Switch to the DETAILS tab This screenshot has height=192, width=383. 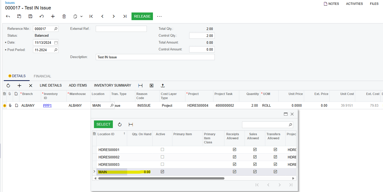pos(17,76)
